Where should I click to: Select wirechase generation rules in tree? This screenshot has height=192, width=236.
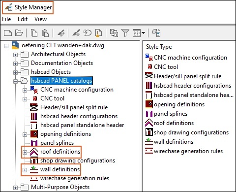pos(75,178)
